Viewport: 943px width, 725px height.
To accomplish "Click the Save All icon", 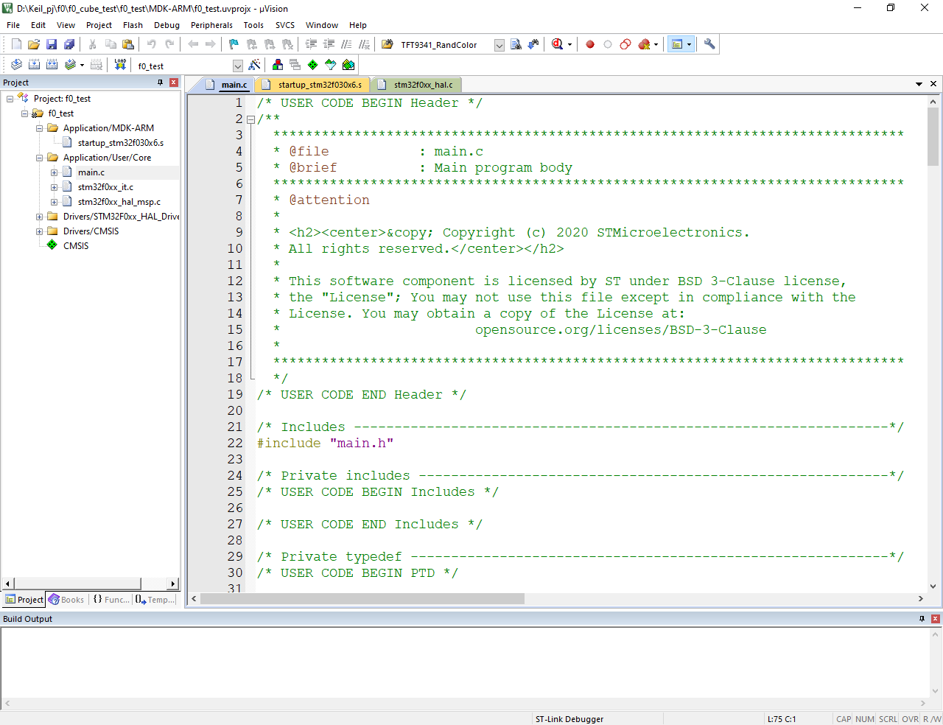I will (69, 44).
